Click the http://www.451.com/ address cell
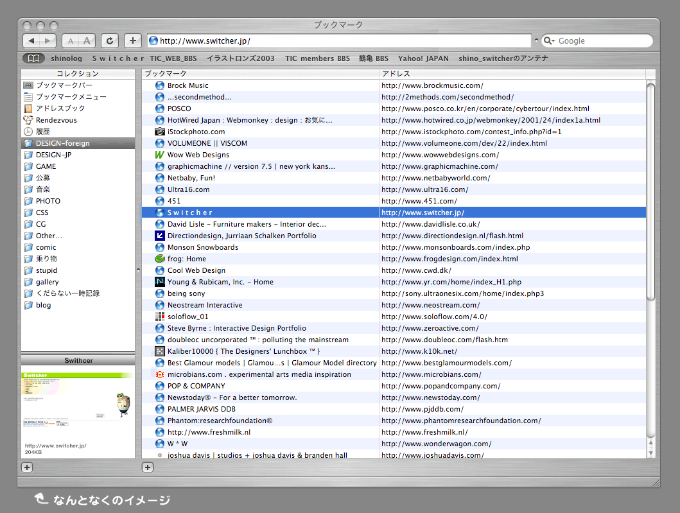This screenshot has width=680, height=513. pyautogui.click(x=512, y=201)
